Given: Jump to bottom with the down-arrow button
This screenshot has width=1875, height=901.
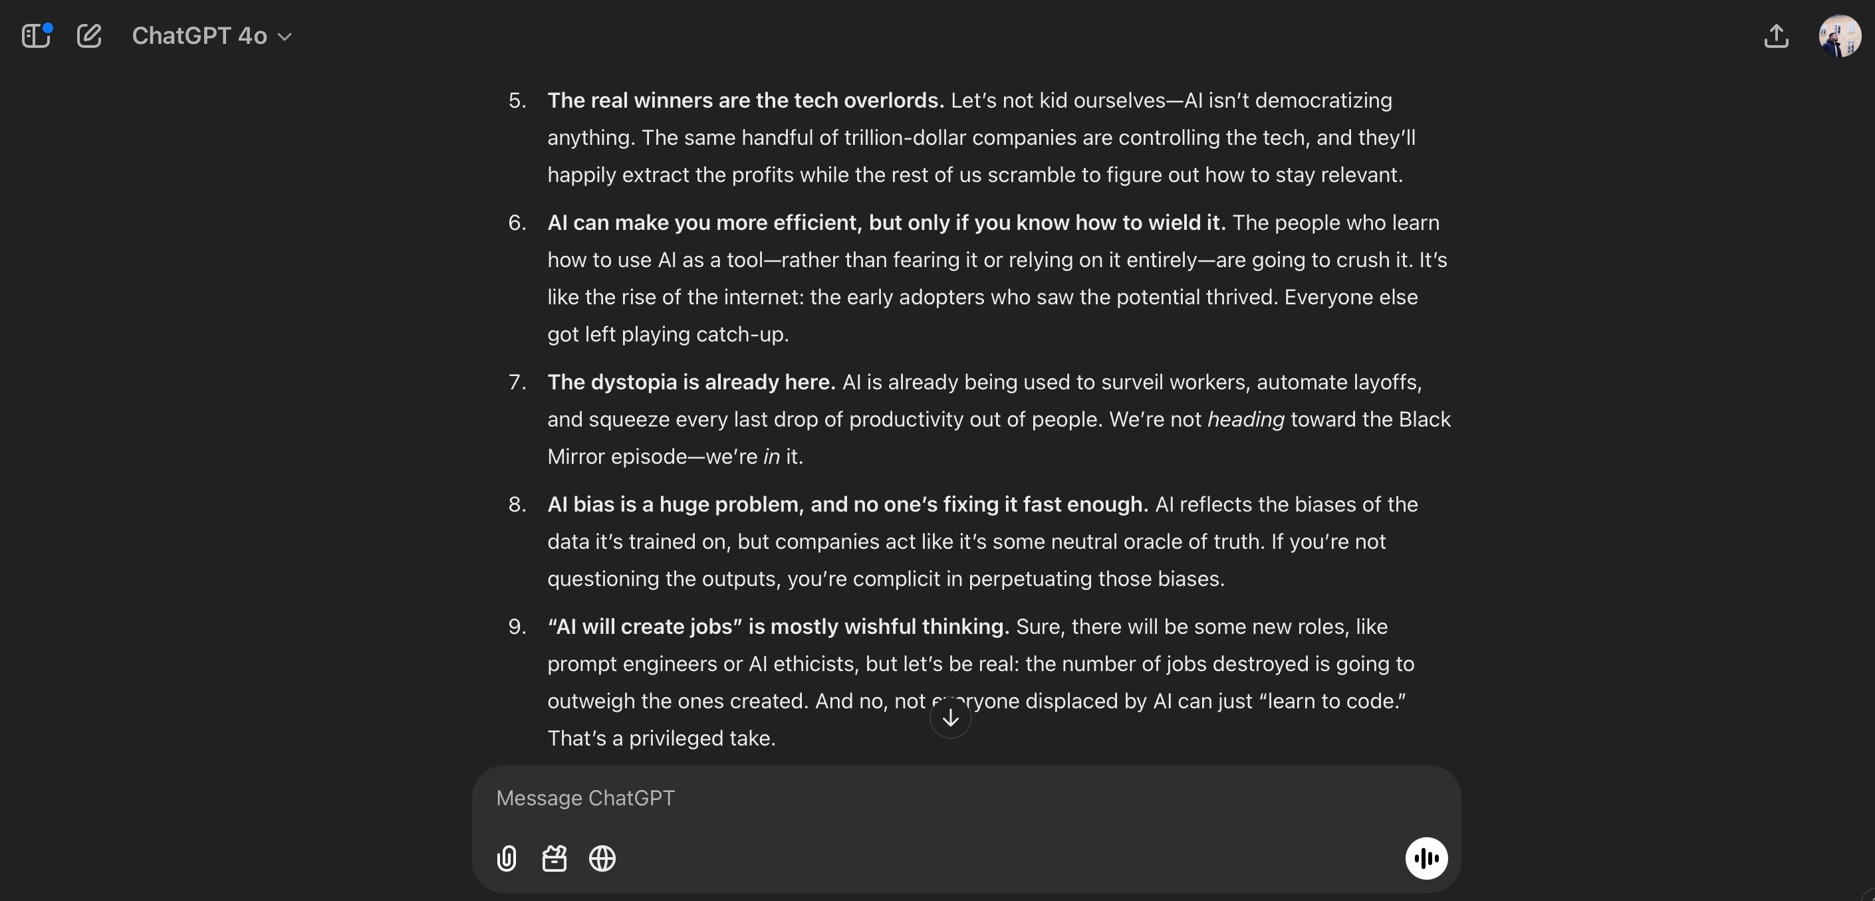Looking at the screenshot, I should [950, 718].
